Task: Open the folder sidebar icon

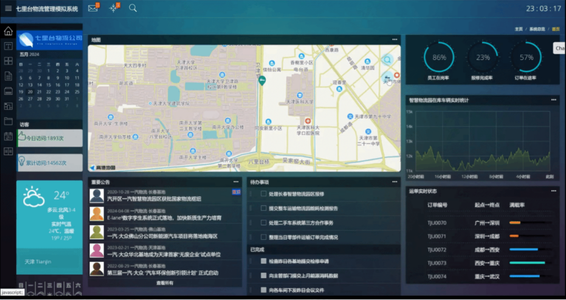Action: point(8,121)
